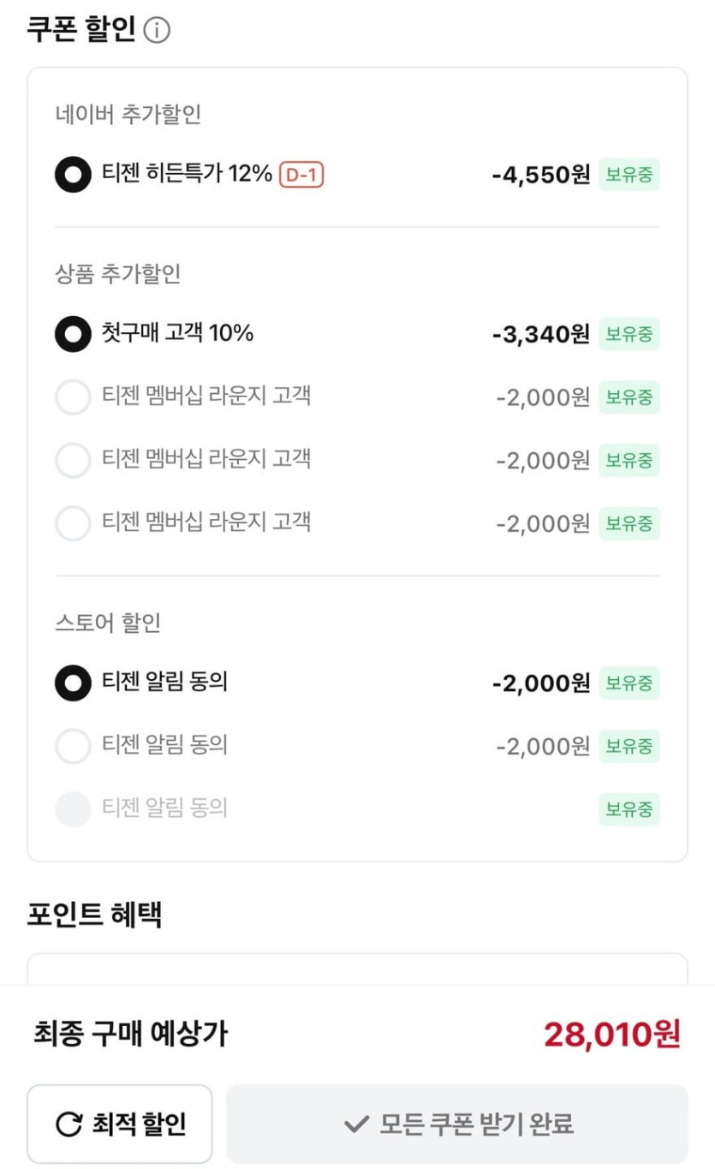Click the info icon beside 쿠폰 할인
Viewport: 715px width, 1169px height.
[x=157, y=31]
